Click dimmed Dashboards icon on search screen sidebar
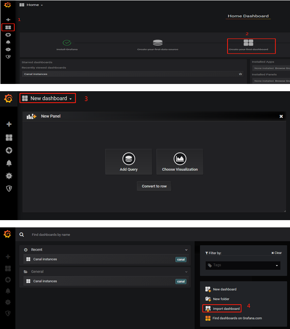290x329 pixels. pyautogui.click(x=8, y=268)
